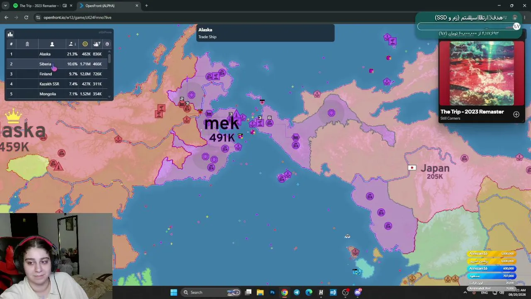Click mek's 491K troop count
The width and height of the screenshot is (531, 299).
point(222,137)
